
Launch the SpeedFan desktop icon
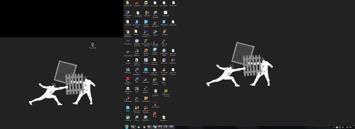(x=146, y=118)
